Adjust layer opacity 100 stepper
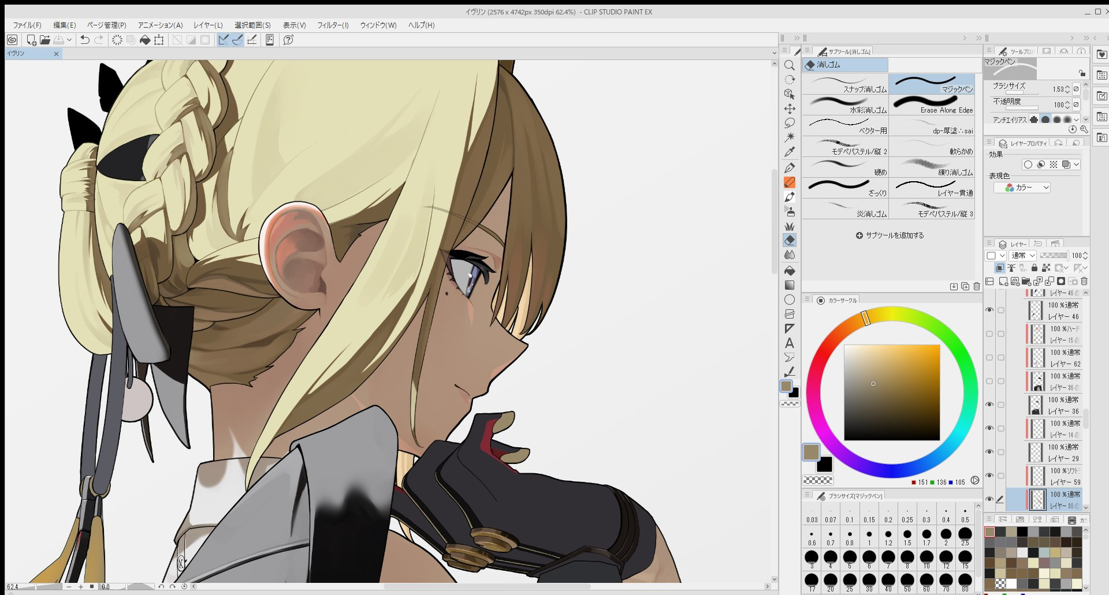1109x595 pixels. pos(1086,255)
